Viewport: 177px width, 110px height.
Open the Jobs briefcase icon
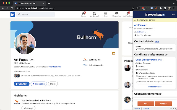[106, 14]
